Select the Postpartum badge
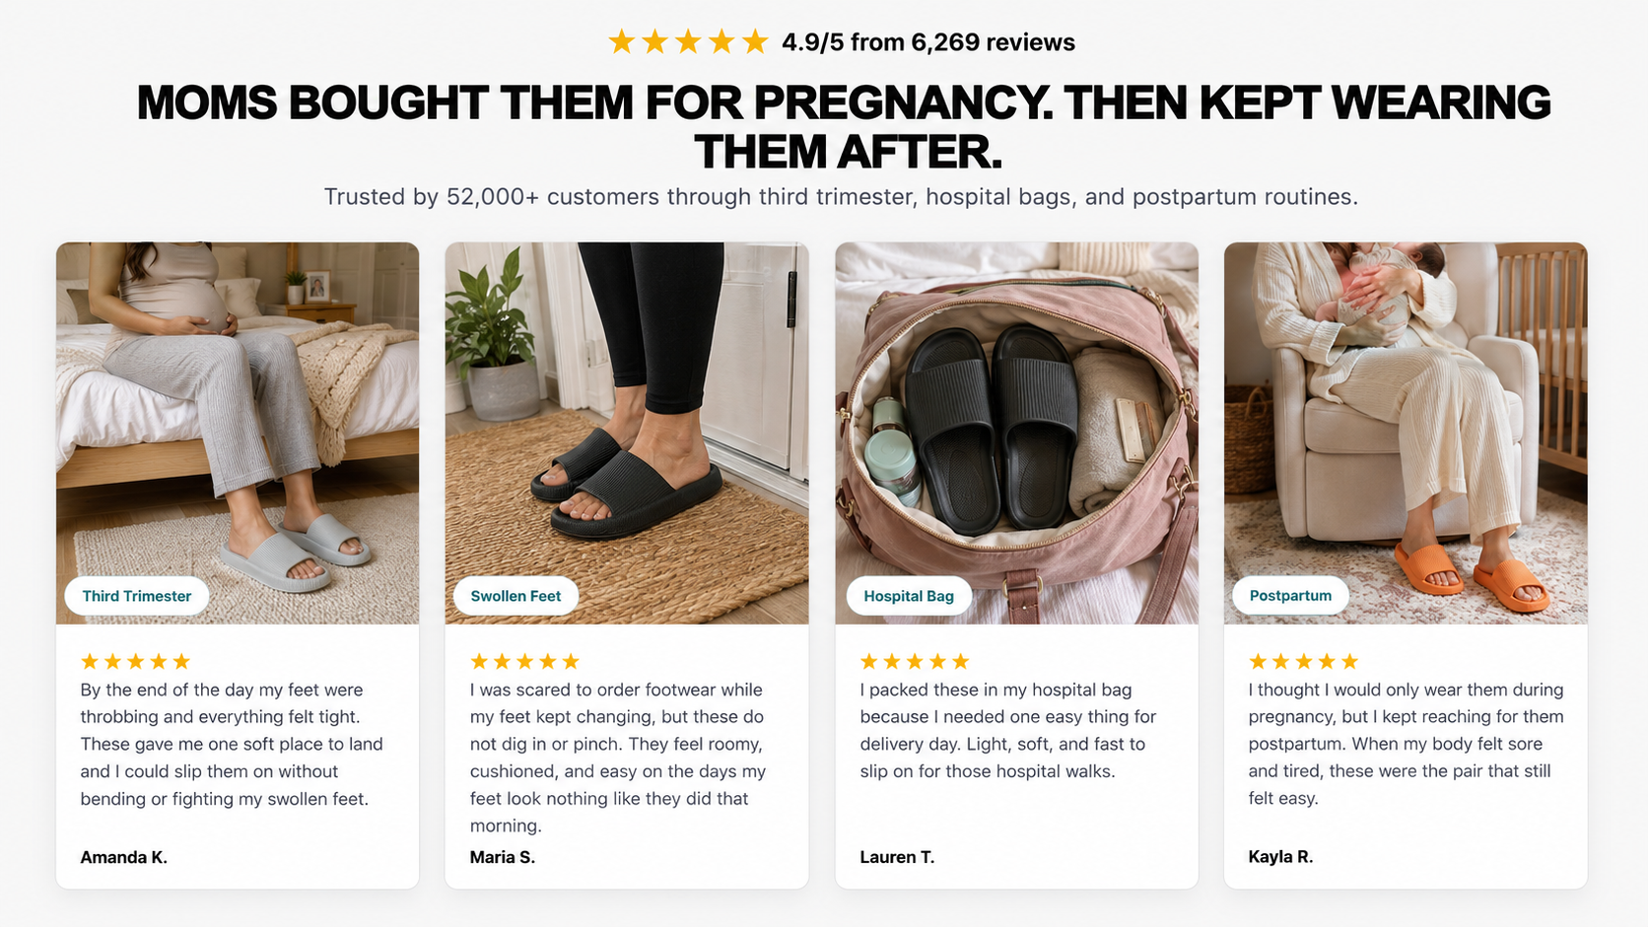The height and width of the screenshot is (927, 1648). pyautogui.click(x=1290, y=595)
